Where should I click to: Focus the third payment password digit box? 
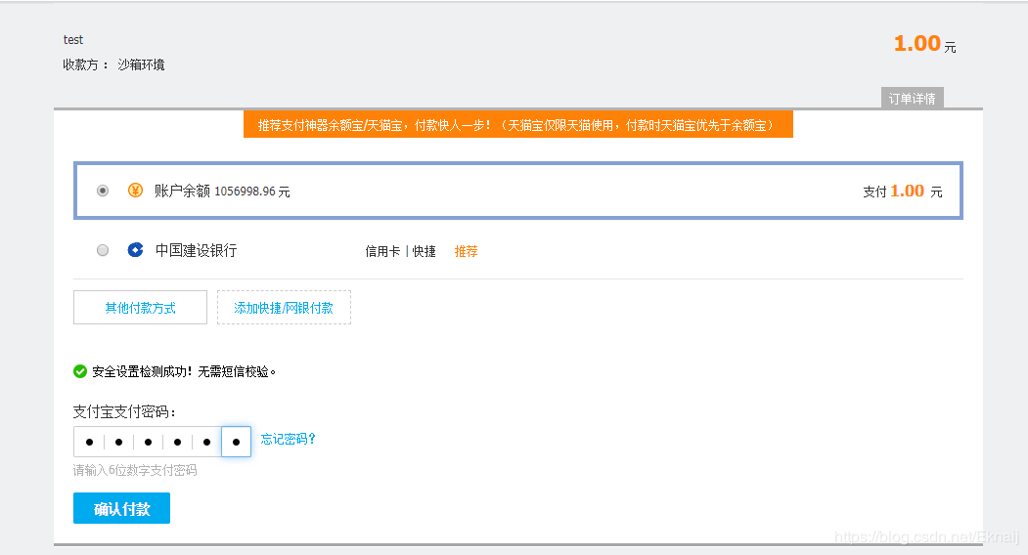148,443
